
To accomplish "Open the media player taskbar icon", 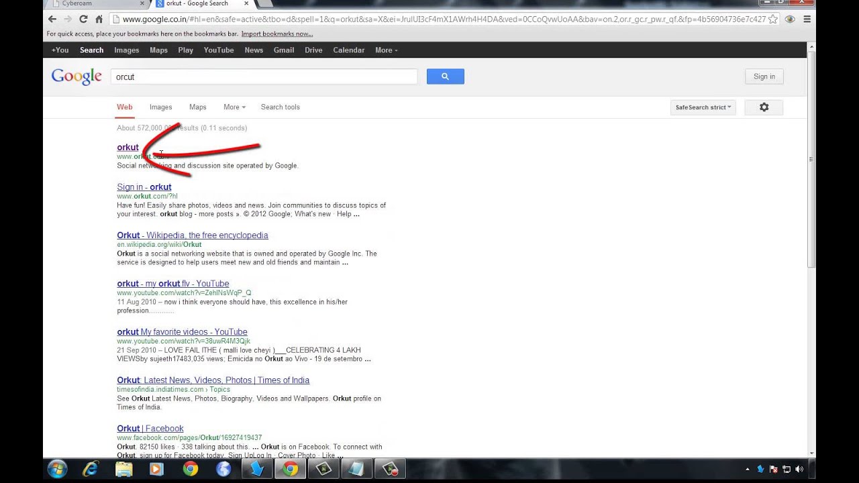I will (156, 469).
